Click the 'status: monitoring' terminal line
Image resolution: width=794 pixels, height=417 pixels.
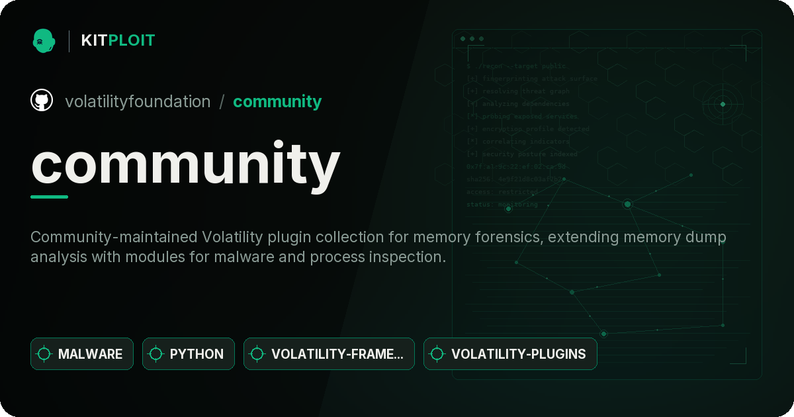tap(502, 205)
